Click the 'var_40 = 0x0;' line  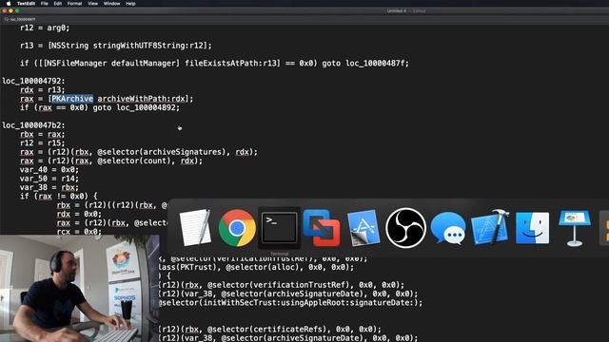[49, 169]
